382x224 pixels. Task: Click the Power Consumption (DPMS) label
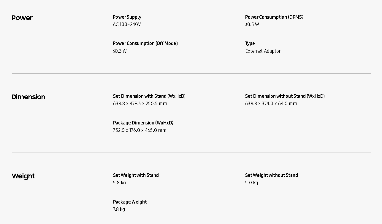point(274,17)
